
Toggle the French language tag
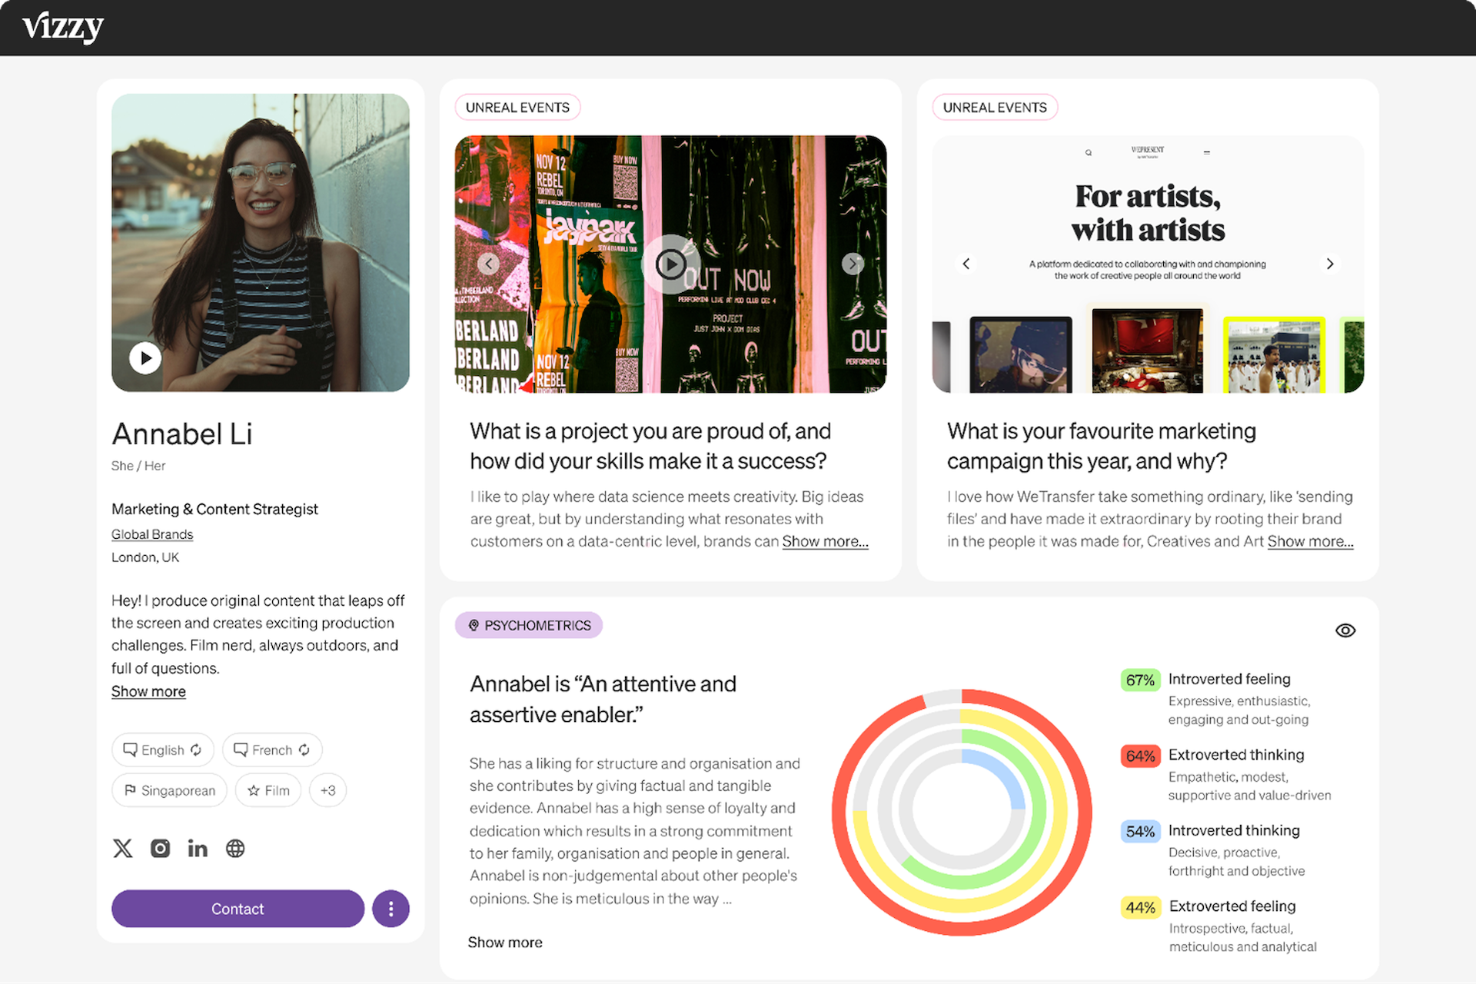(272, 750)
